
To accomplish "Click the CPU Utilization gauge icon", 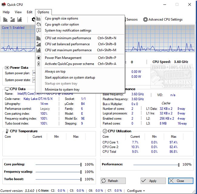I will (105, 131).
